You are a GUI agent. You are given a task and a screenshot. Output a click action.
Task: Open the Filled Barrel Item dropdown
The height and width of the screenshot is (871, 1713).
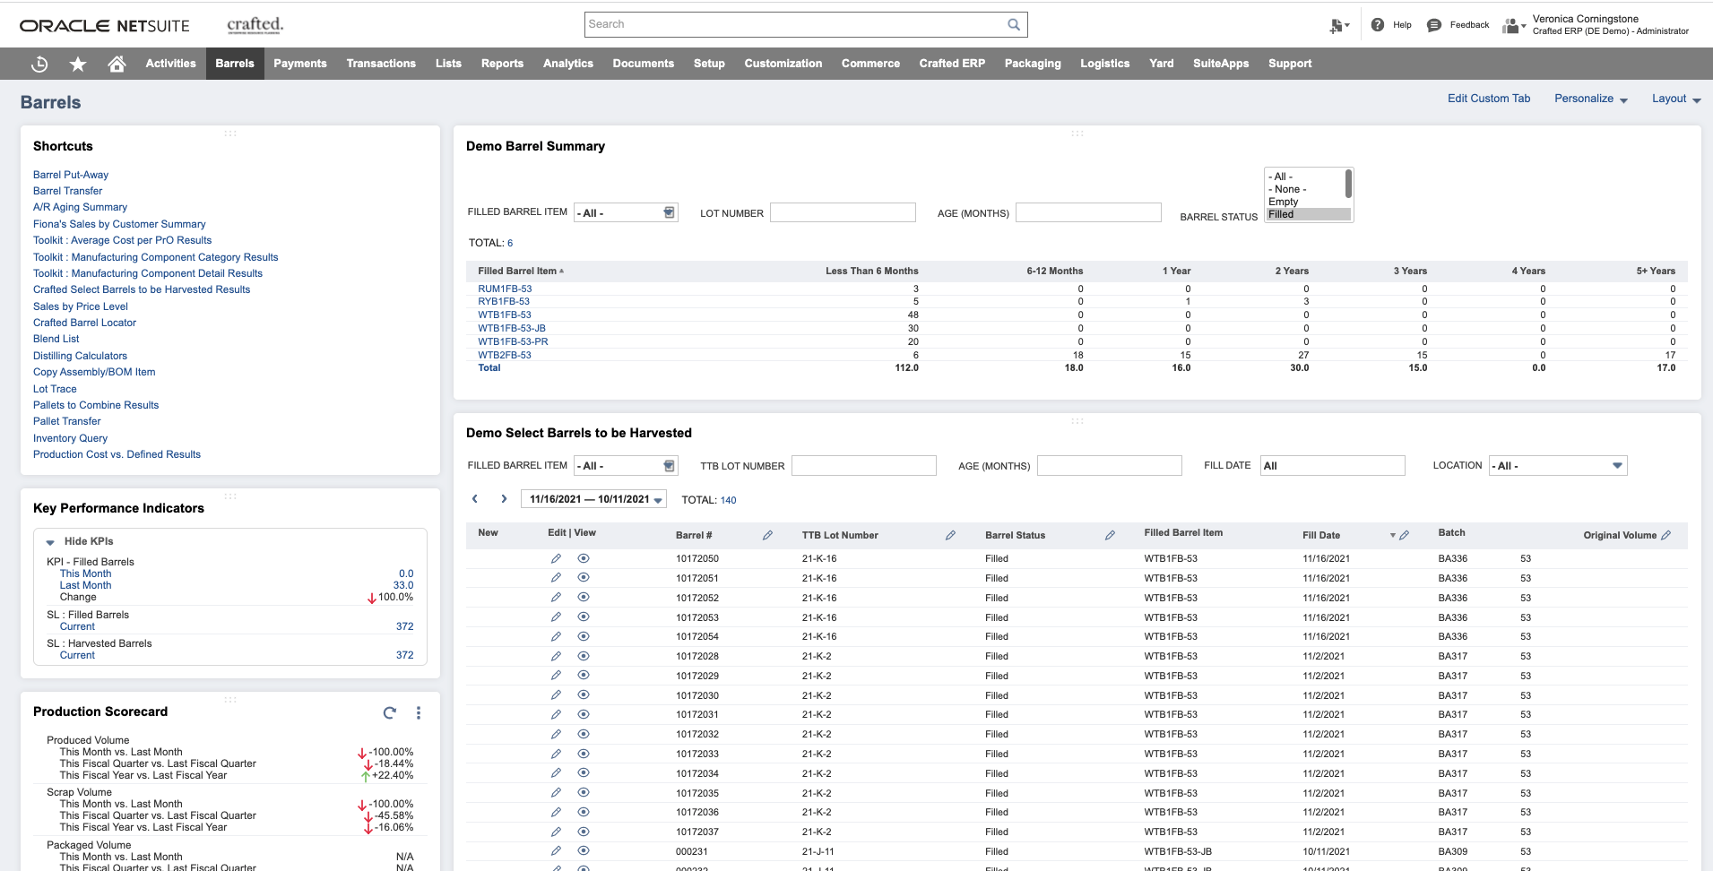click(x=668, y=212)
